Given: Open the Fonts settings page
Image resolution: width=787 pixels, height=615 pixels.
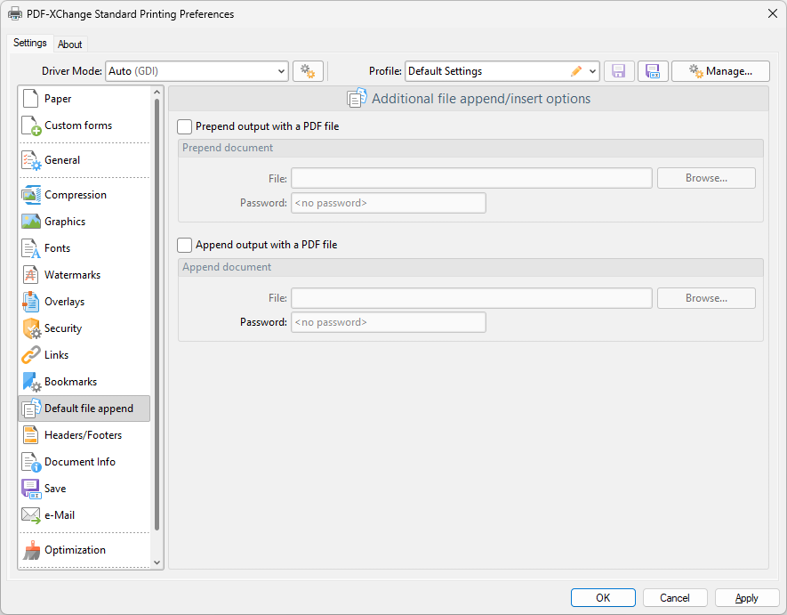Looking at the screenshot, I should coord(84,248).
